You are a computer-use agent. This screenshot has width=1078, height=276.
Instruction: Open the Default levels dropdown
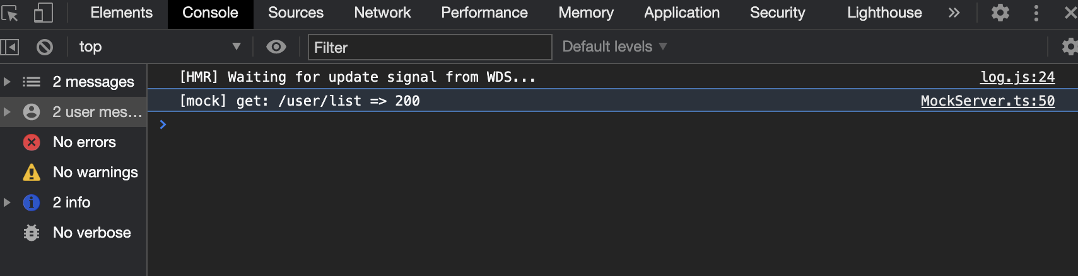[614, 47]
